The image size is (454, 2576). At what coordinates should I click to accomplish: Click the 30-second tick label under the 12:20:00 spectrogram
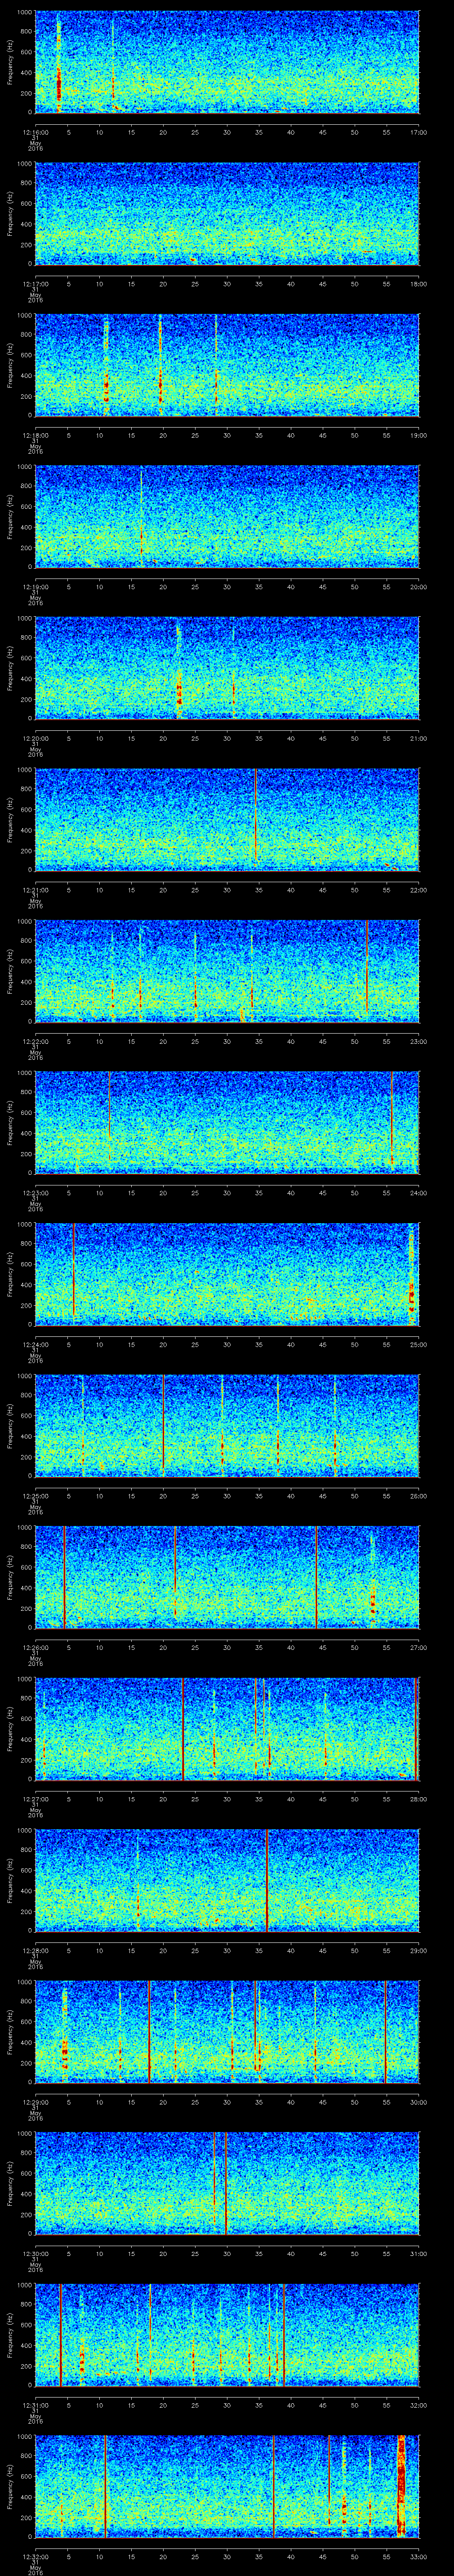coord(227,738)
